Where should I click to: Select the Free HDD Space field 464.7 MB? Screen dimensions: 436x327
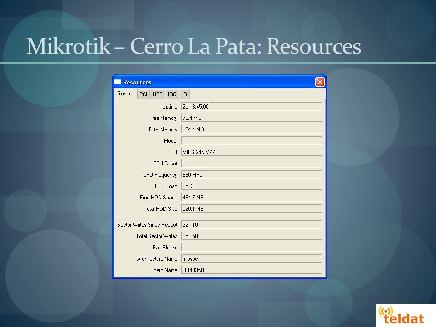pyautogui.click(x=251, y=198)
